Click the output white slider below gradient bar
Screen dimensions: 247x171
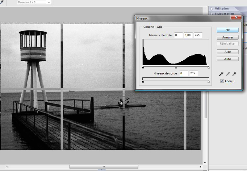click(x=209, y=82)
